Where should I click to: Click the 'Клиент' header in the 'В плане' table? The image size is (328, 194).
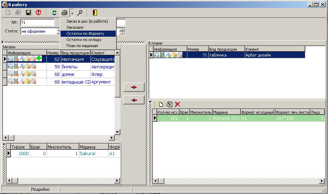275,49
